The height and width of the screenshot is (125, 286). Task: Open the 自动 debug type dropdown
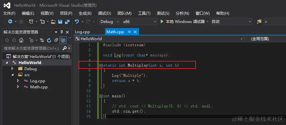point(231,22)
